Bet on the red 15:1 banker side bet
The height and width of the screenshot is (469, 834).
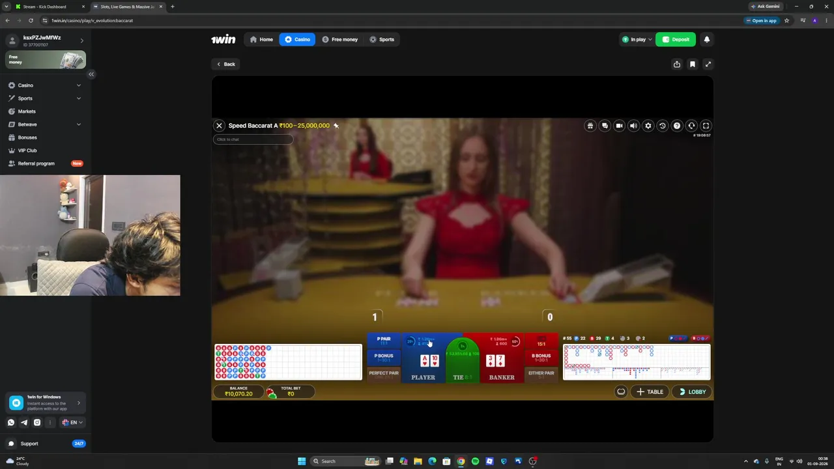pos(541,341)
